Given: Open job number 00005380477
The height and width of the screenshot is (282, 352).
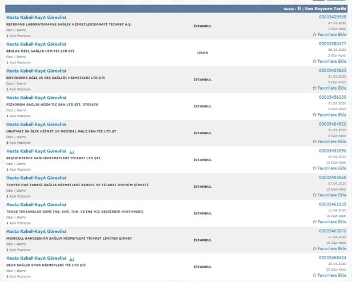Looking at the screenshot, I should click(333, 44).
